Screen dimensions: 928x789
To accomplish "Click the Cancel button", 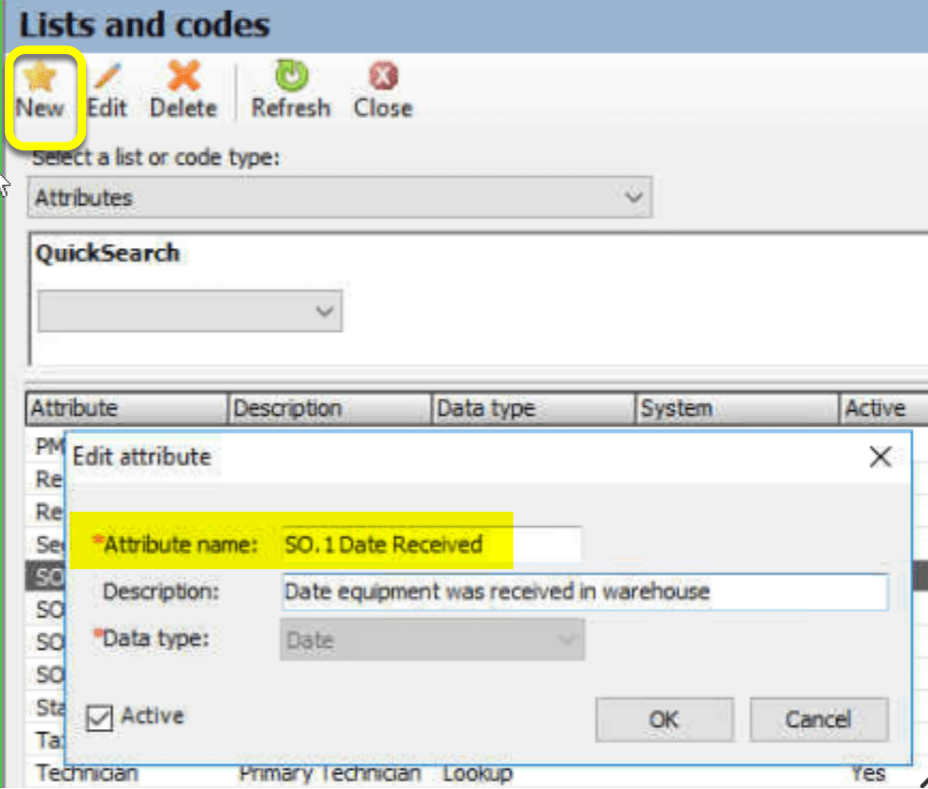I will pyautogui.click(x=817, y=719).
